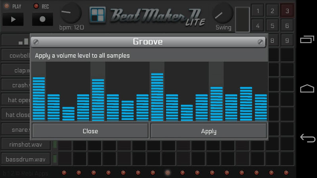This screenshot has height=178, width=317.
Task: Select pattern 1
Action: 258,11
